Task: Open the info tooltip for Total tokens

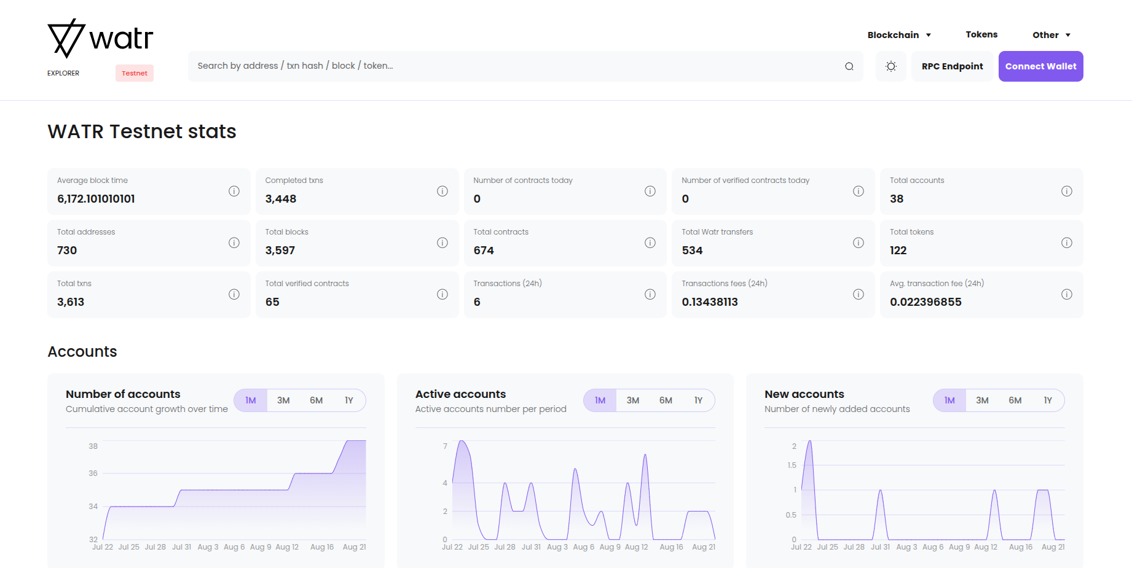Action: (1067, 243)
